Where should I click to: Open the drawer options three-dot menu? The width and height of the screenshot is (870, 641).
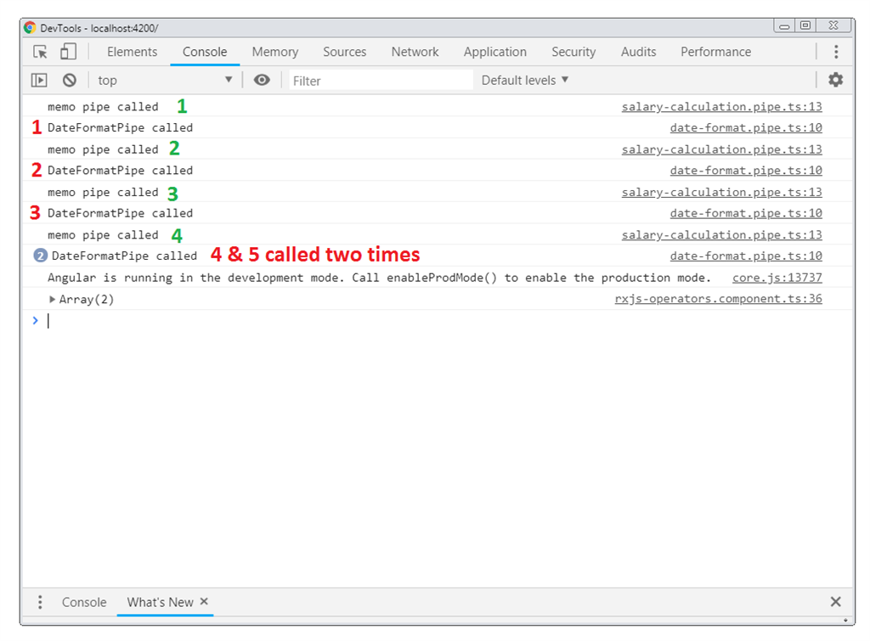click(x=39, y=601)
